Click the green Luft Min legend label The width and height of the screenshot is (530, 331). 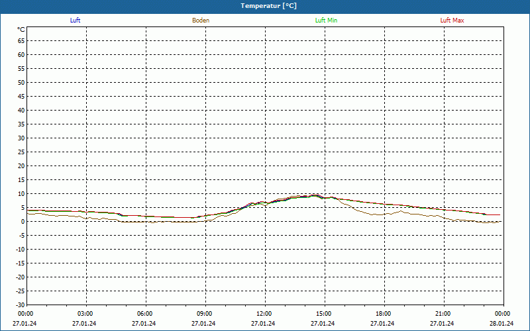[x=326, y=21]
